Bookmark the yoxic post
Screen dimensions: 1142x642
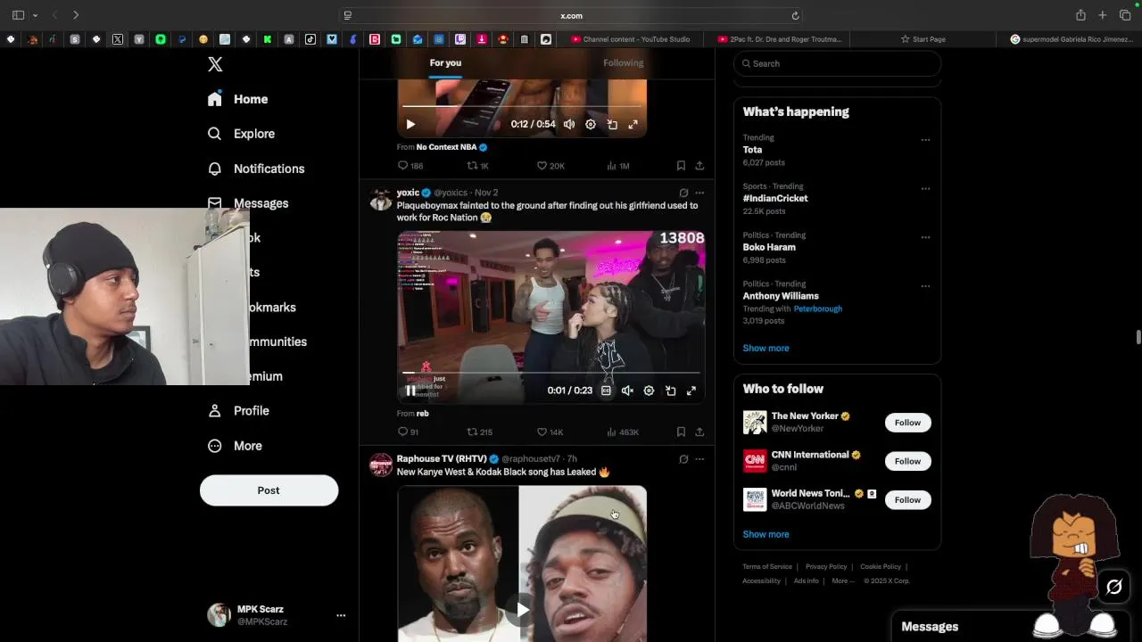point(681,432)
